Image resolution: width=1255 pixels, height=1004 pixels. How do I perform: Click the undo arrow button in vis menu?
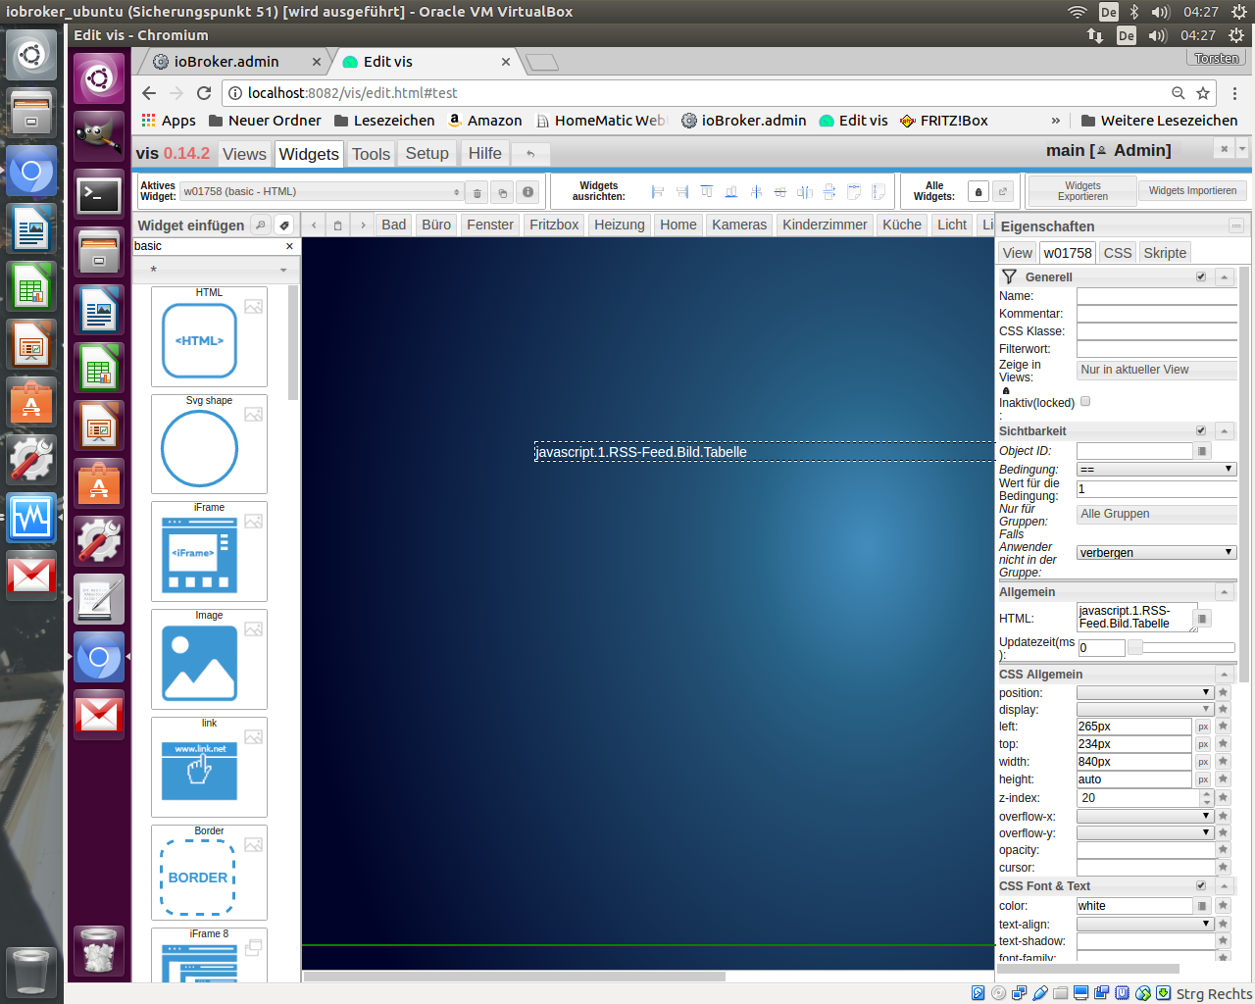[530, 153]
